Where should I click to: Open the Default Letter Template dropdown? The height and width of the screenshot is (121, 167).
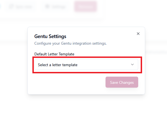pos(86,64)
